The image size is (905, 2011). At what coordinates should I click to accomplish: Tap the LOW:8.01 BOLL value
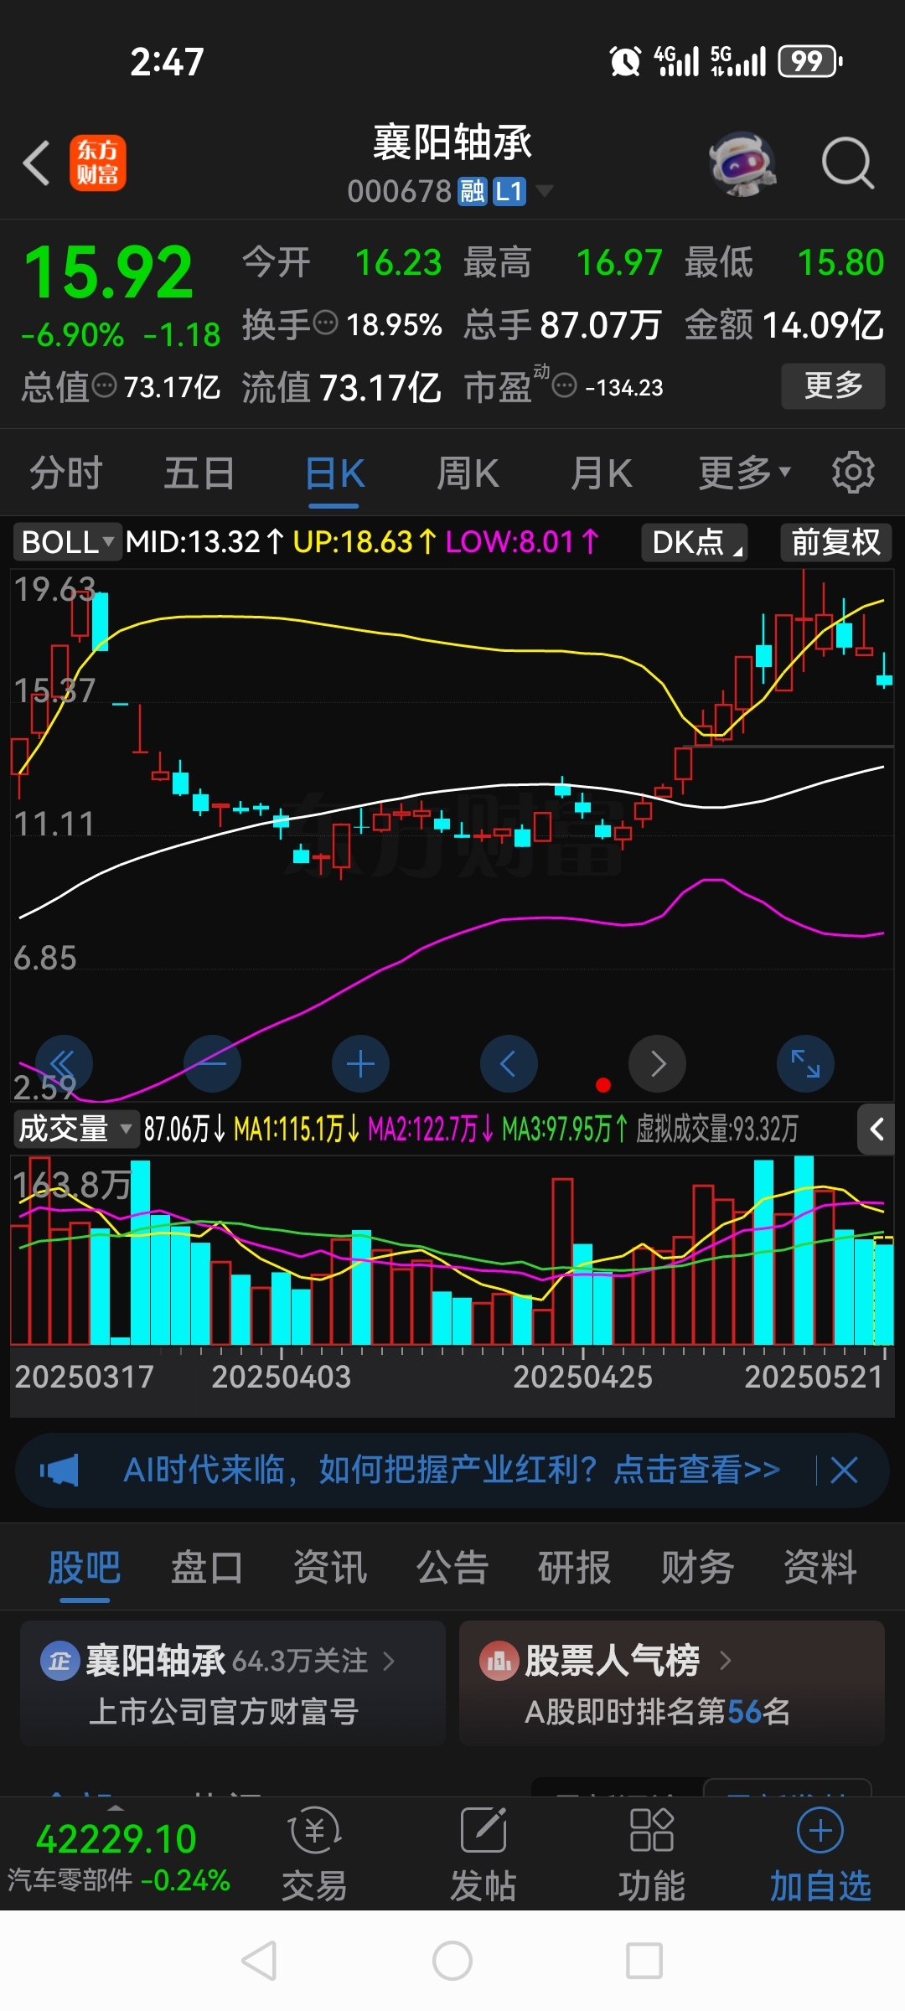[x=521, y=542]
